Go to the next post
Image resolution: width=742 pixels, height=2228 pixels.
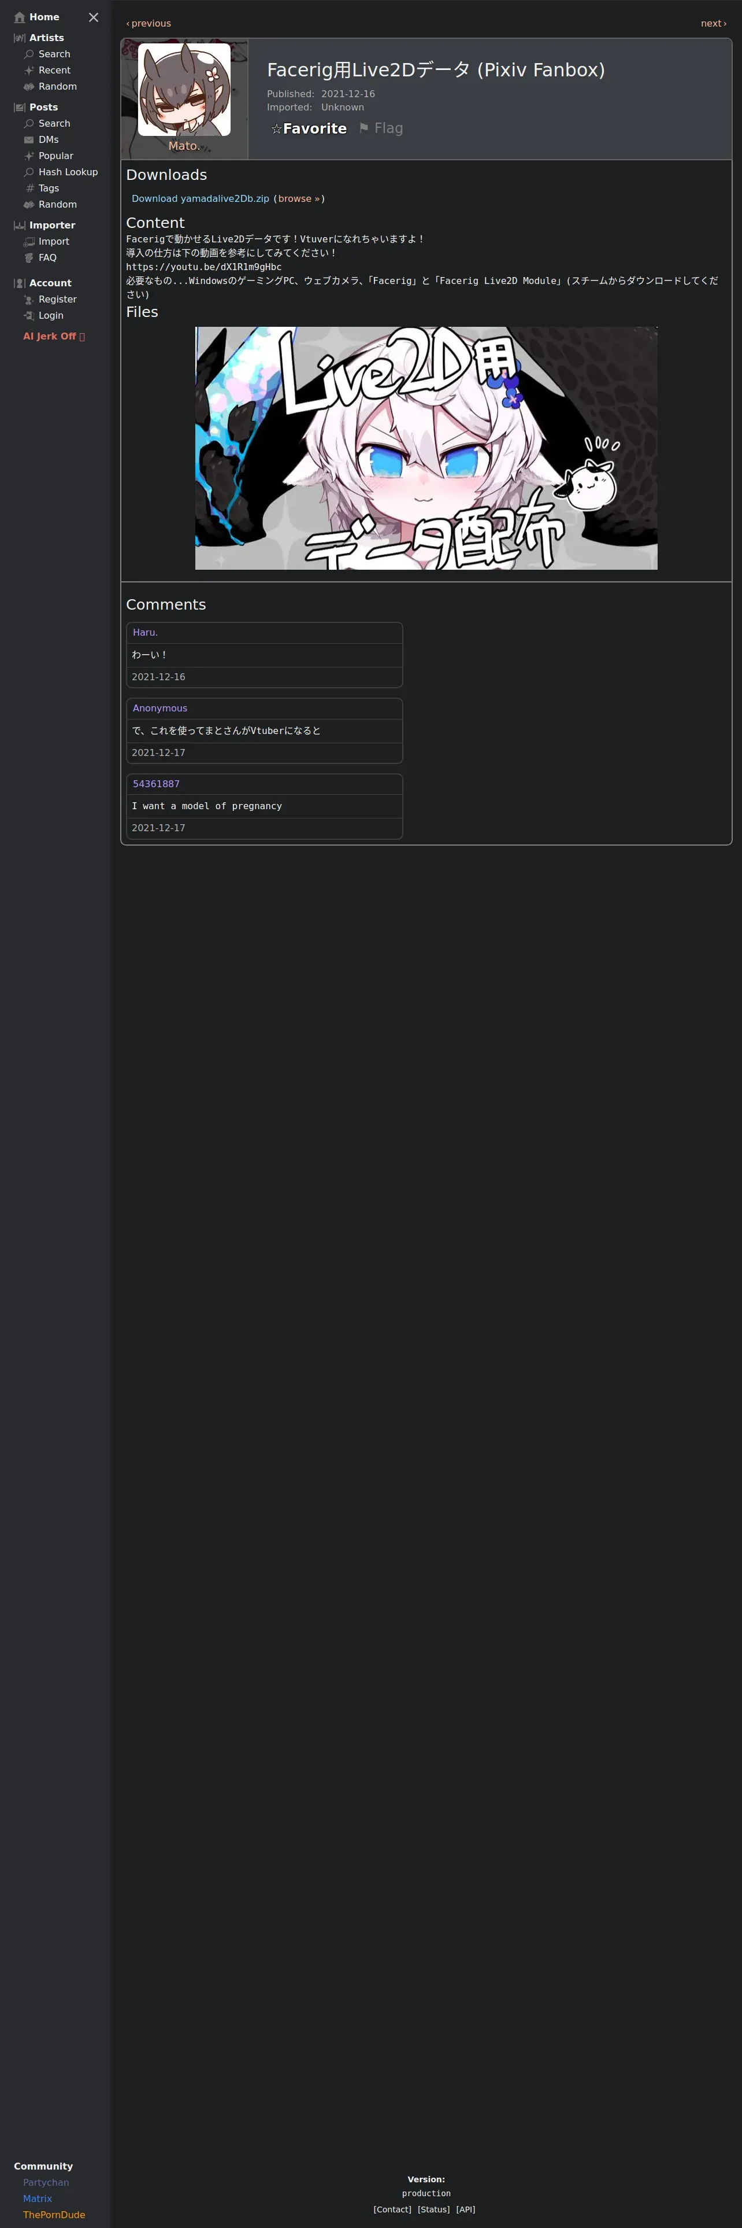pyautogui.click(x=714, y=23)
